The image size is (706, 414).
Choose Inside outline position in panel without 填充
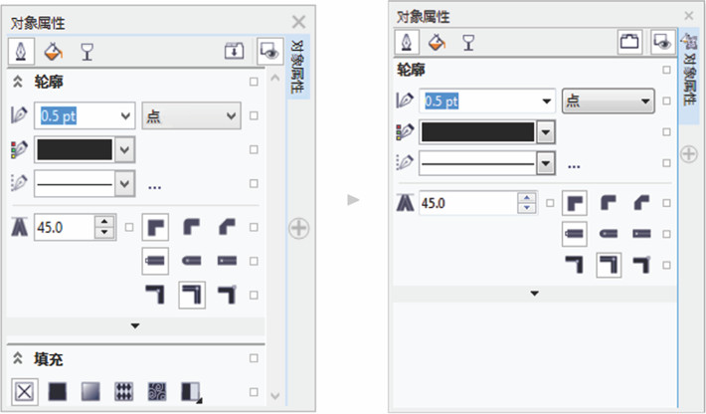(x=641, y=265)
